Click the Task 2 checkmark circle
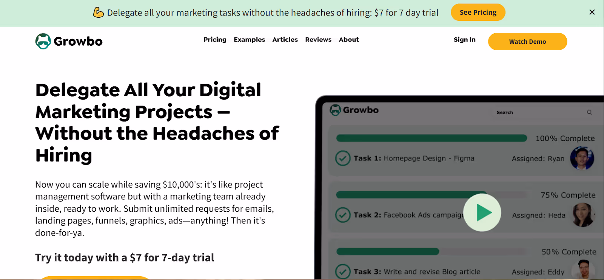This screenshot has width=604, height=280. coord(343,215)
